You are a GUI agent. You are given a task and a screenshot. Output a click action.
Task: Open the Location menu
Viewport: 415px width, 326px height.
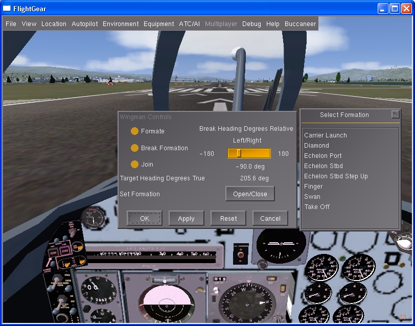54,24
